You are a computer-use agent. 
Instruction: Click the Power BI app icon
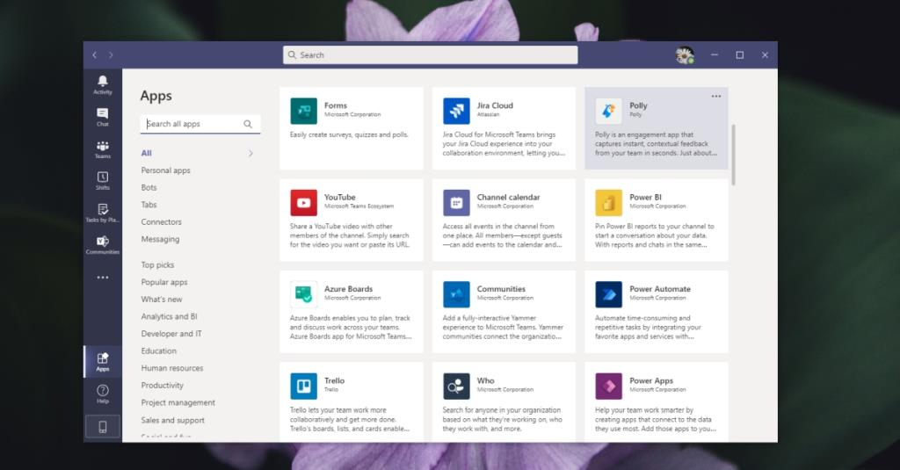608,203
